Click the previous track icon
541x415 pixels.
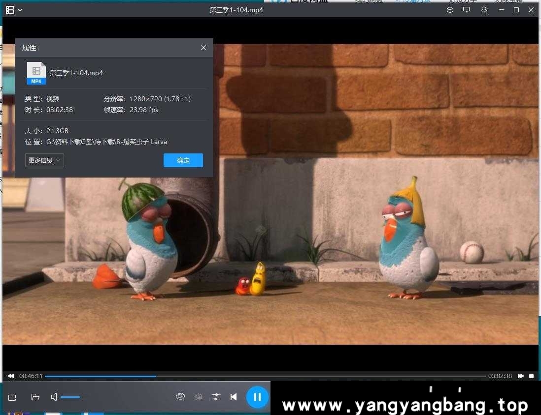234,397
